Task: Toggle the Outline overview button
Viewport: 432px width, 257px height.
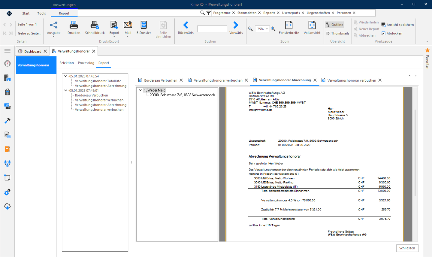Action: (334, 25)
